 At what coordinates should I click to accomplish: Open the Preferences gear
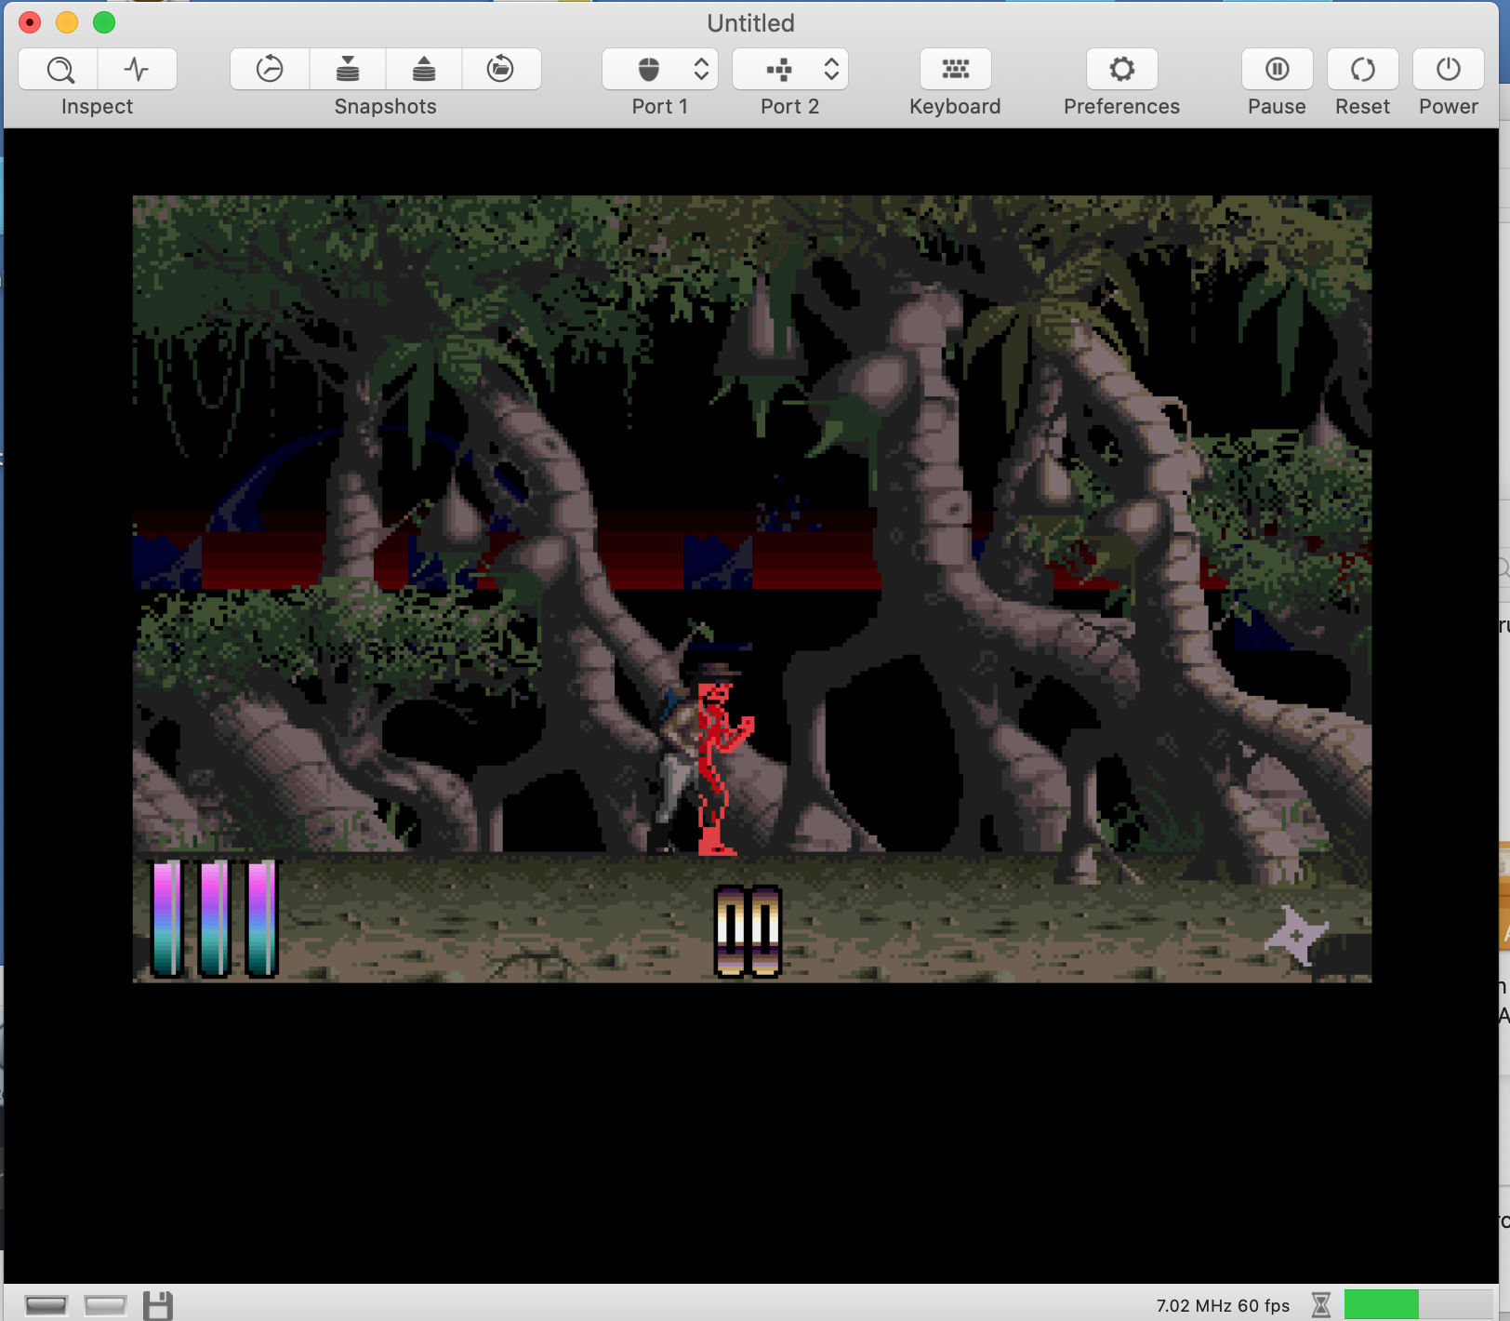1122,70
